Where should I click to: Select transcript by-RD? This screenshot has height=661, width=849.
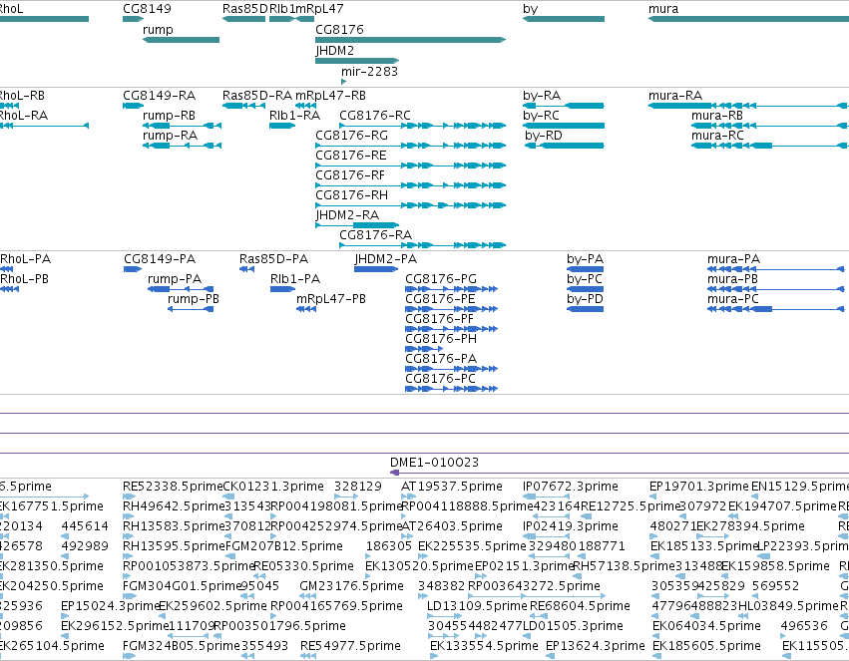[x=565, y=146]
